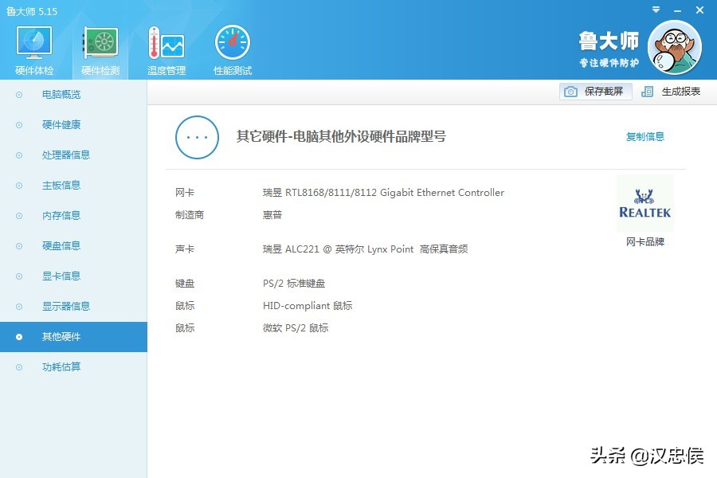Viewport: 717px width, 478px height.
Task: Click 生成报表 to generate report
Action: pos(681,92)
